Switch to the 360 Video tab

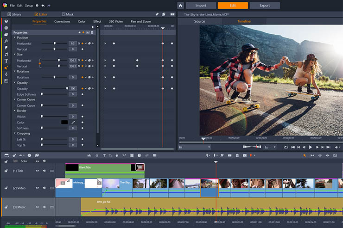tap(116, 21)
